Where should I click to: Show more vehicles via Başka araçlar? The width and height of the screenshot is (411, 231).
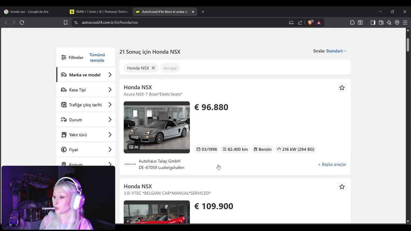[x=332, y=164]
